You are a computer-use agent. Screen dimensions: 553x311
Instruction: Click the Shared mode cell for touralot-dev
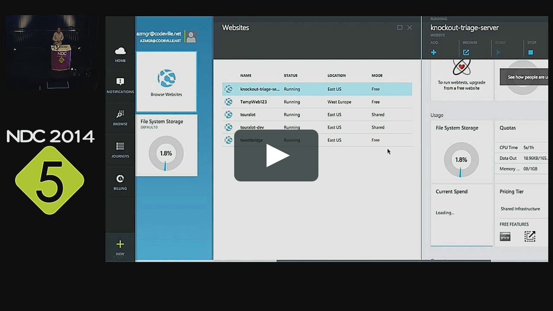coord(378,127)
